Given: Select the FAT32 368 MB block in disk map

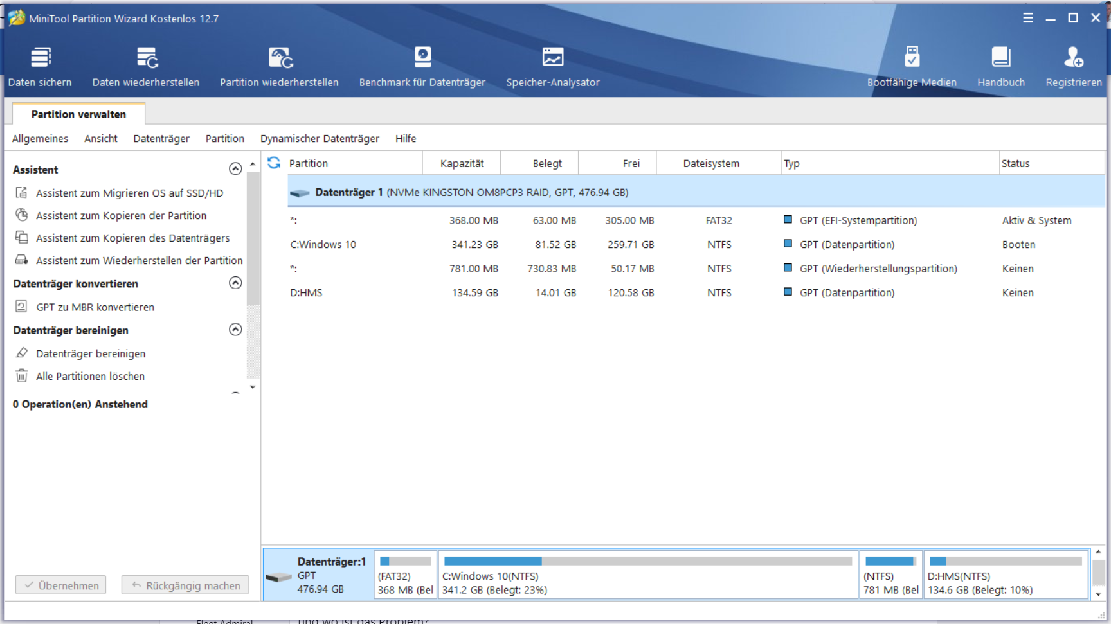Looking at the screenshot, I should 406,574.
